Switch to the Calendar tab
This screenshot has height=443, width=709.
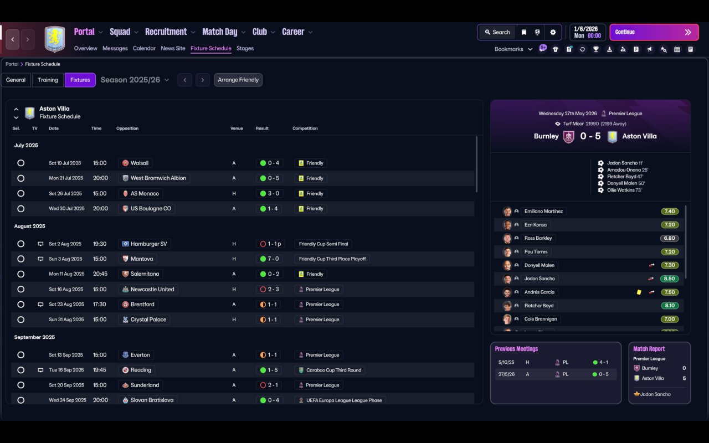(144, 49)
